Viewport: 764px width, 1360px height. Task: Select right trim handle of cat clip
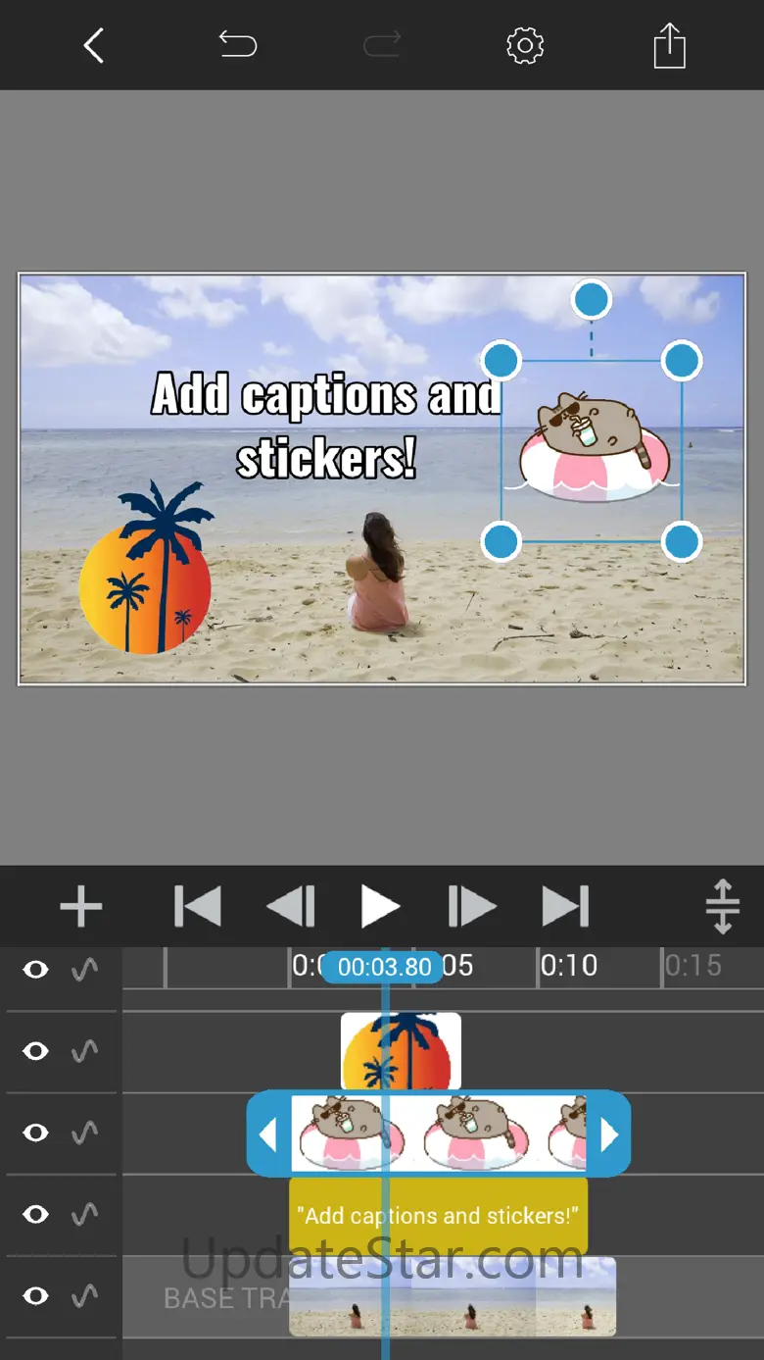(608, 1134)
